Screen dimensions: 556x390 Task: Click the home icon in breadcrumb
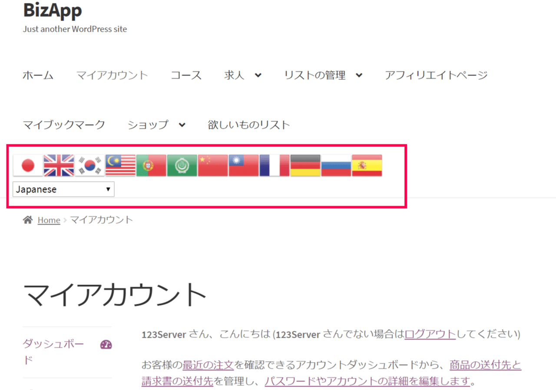coord(27,220)
